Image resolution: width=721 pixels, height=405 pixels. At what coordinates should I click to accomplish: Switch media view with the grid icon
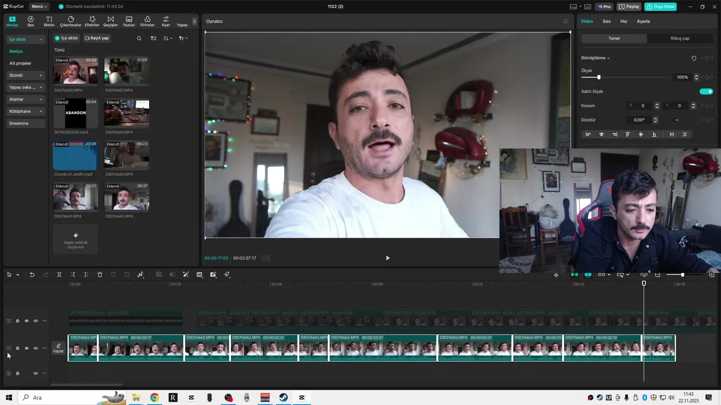pyautogui.click(x=153, y=38)
